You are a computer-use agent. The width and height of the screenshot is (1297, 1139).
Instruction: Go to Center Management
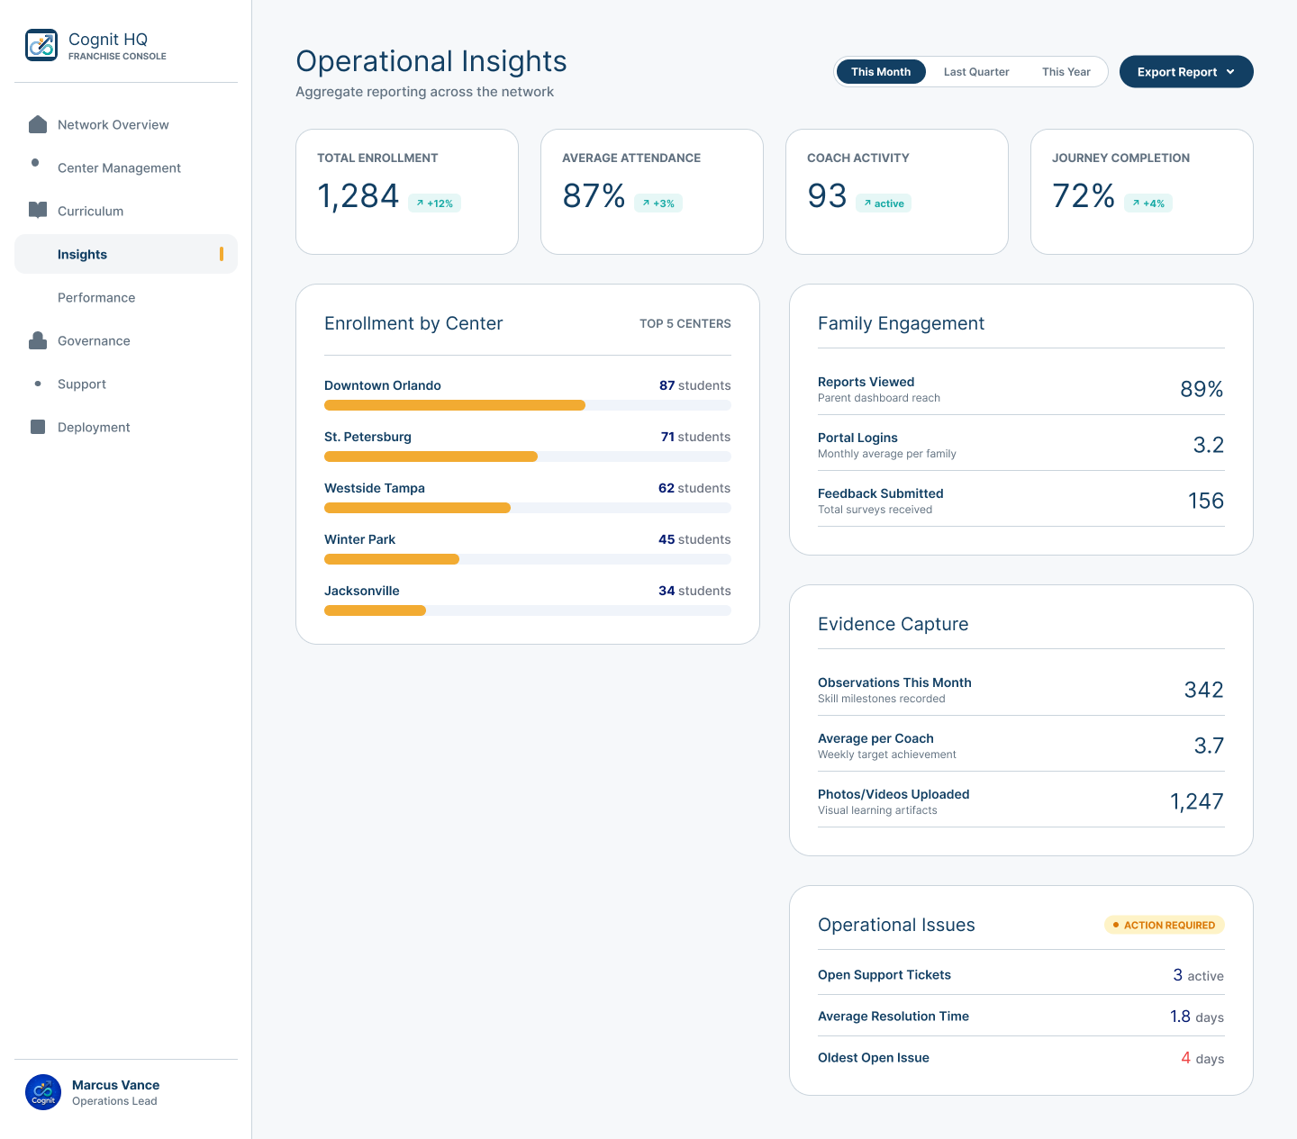coord(126,167)
